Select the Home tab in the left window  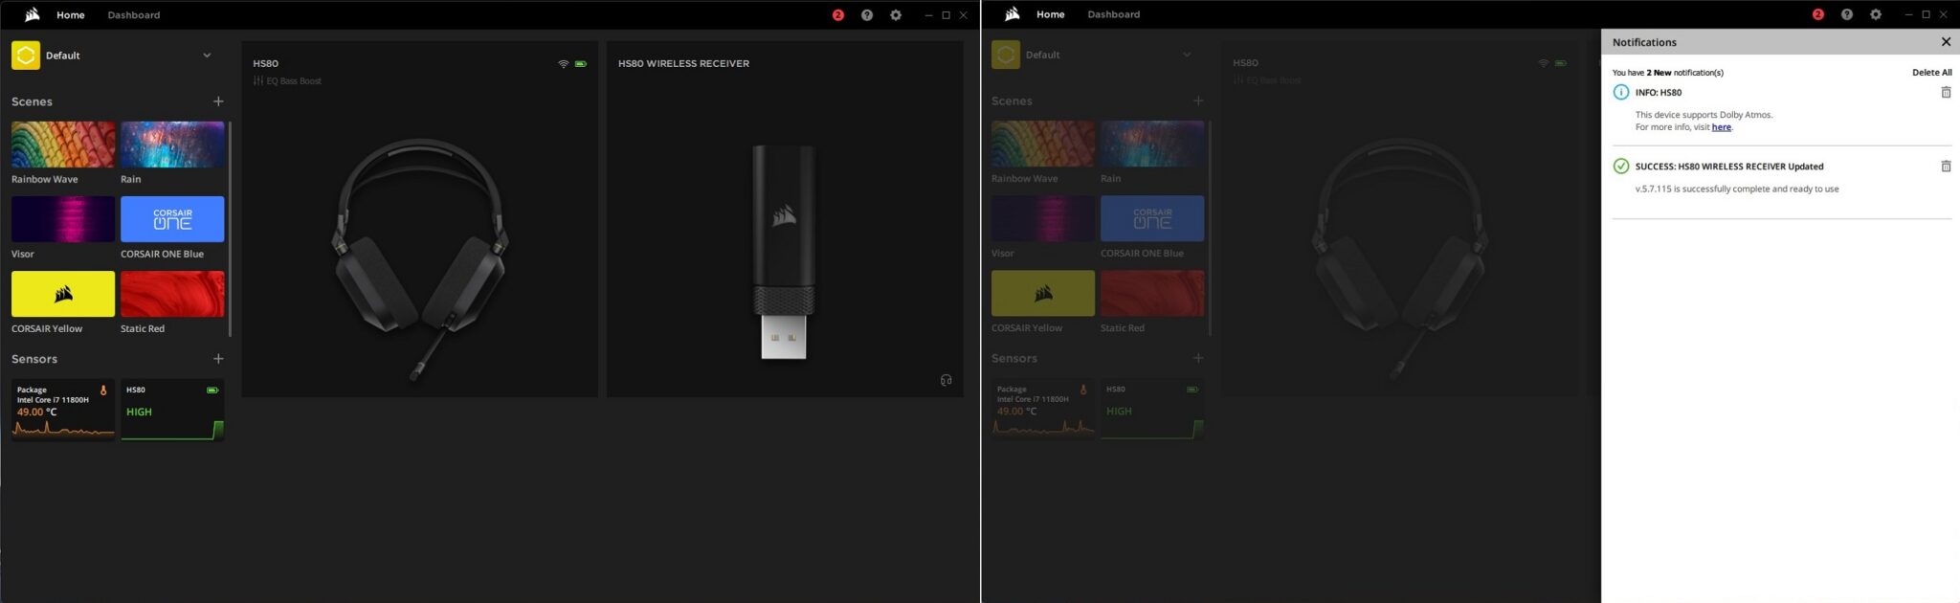pos(71,15)
